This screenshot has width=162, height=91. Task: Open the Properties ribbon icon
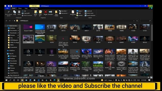point(73,12)
